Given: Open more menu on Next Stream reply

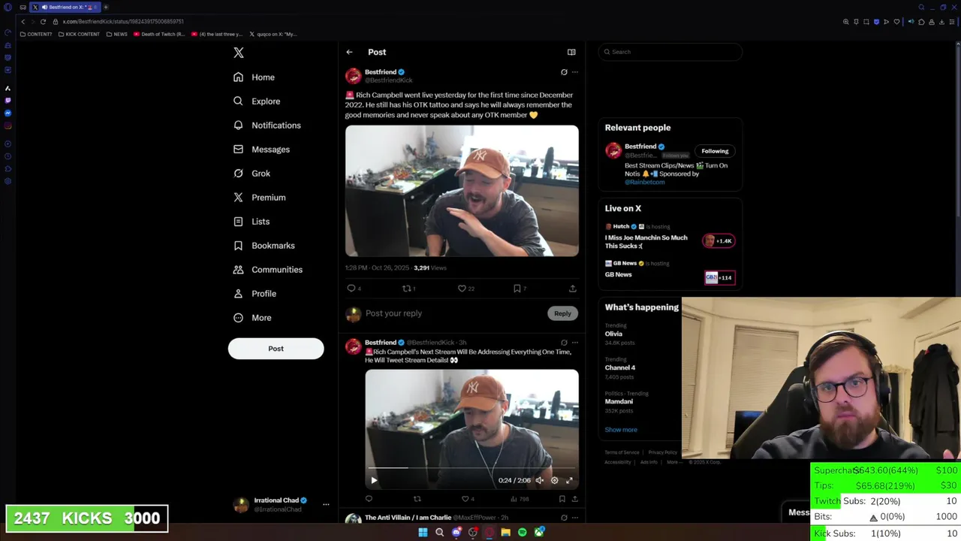Looking at the screenshot, I should point(575,343).
